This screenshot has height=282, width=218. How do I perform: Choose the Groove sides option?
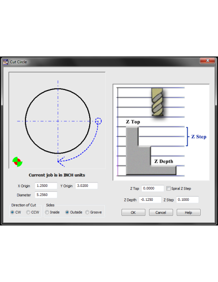[x=87, y=212]
